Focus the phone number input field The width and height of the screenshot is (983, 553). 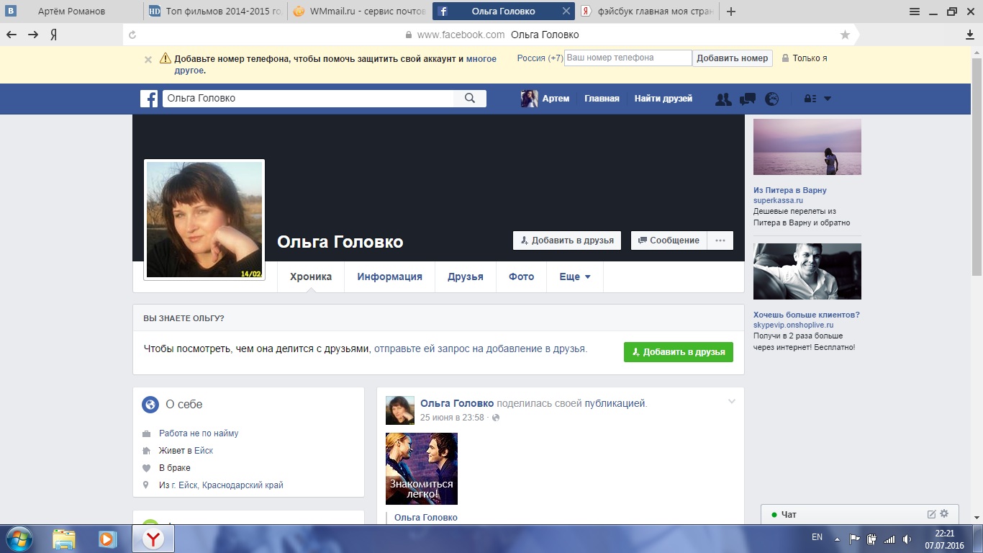(x=628, y=58)
